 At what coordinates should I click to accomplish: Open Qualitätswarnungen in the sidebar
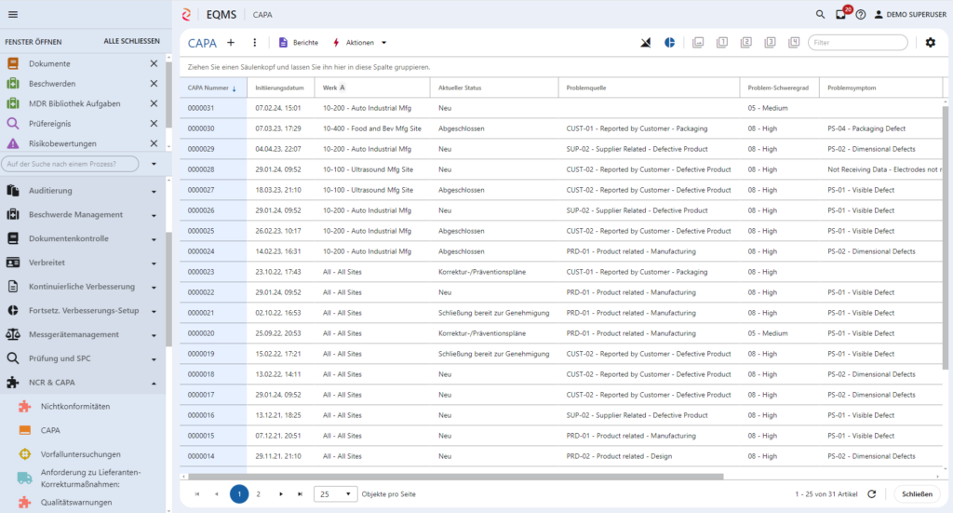(76, 502)
